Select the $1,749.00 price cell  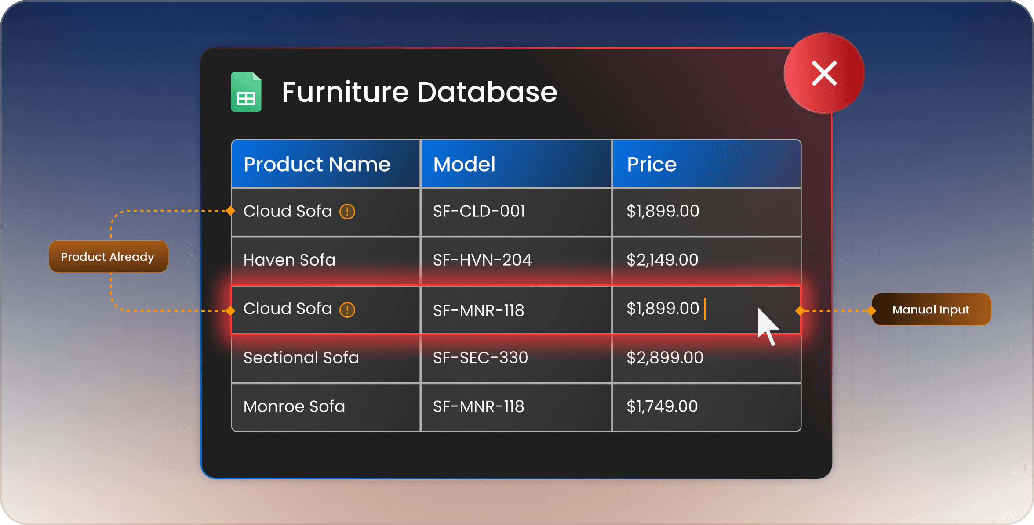click(x=706, y=407)
